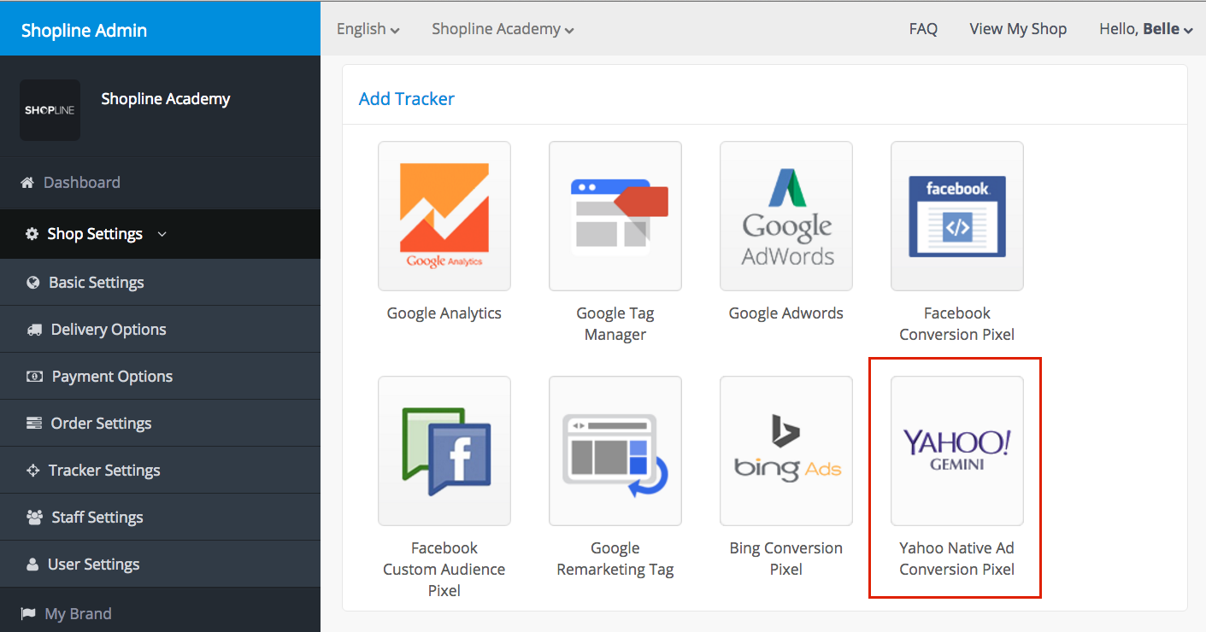Click the Shopline Academy name in sidebar
The height and width of the screenshot is (632, 1206).
pos(166,99)
